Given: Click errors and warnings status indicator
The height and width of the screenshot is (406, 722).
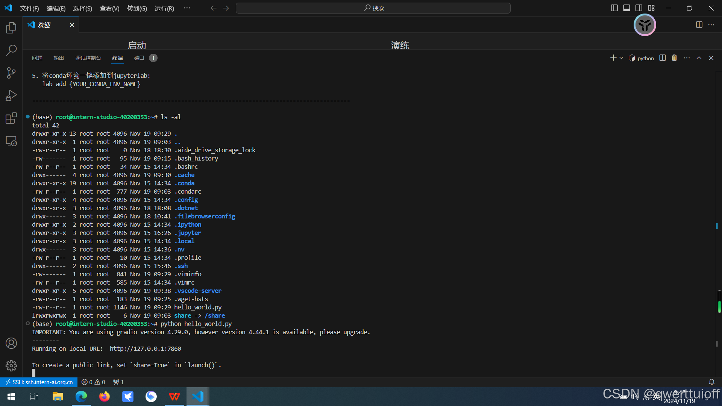Looking at the screenshot, I should [x=93, y=382].
